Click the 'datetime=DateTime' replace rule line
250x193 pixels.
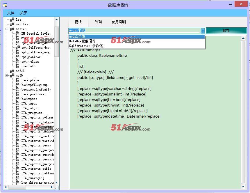tap(119, 116)
